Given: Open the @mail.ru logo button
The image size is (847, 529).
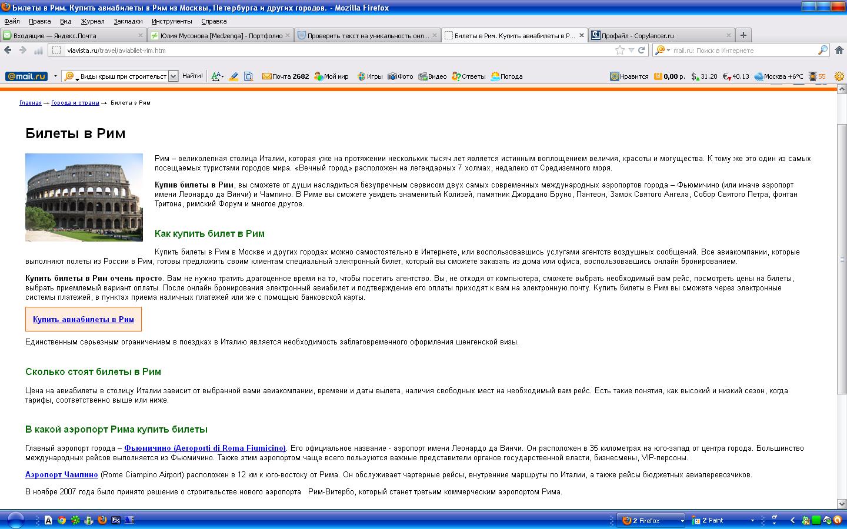Looking at the screenshot, I should 26,76.
